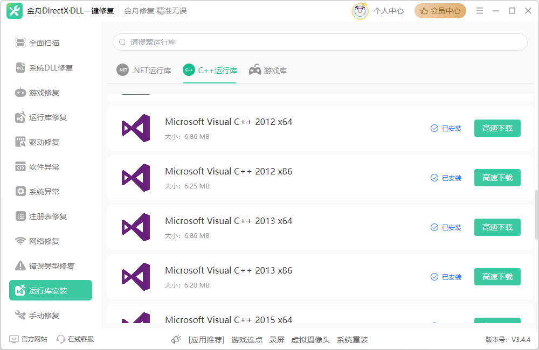Click the 全面扫描 full scan sidebar icon

pos(20,43)
